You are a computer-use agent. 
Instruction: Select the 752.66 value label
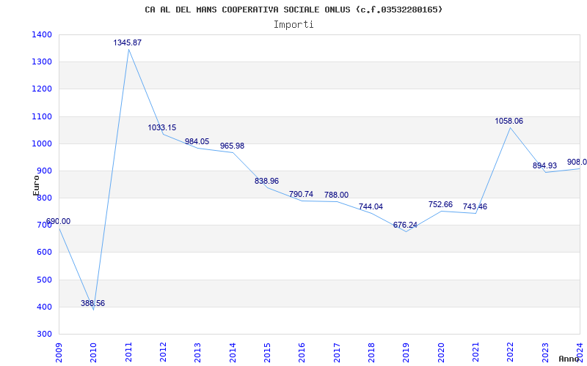[441, 205]
